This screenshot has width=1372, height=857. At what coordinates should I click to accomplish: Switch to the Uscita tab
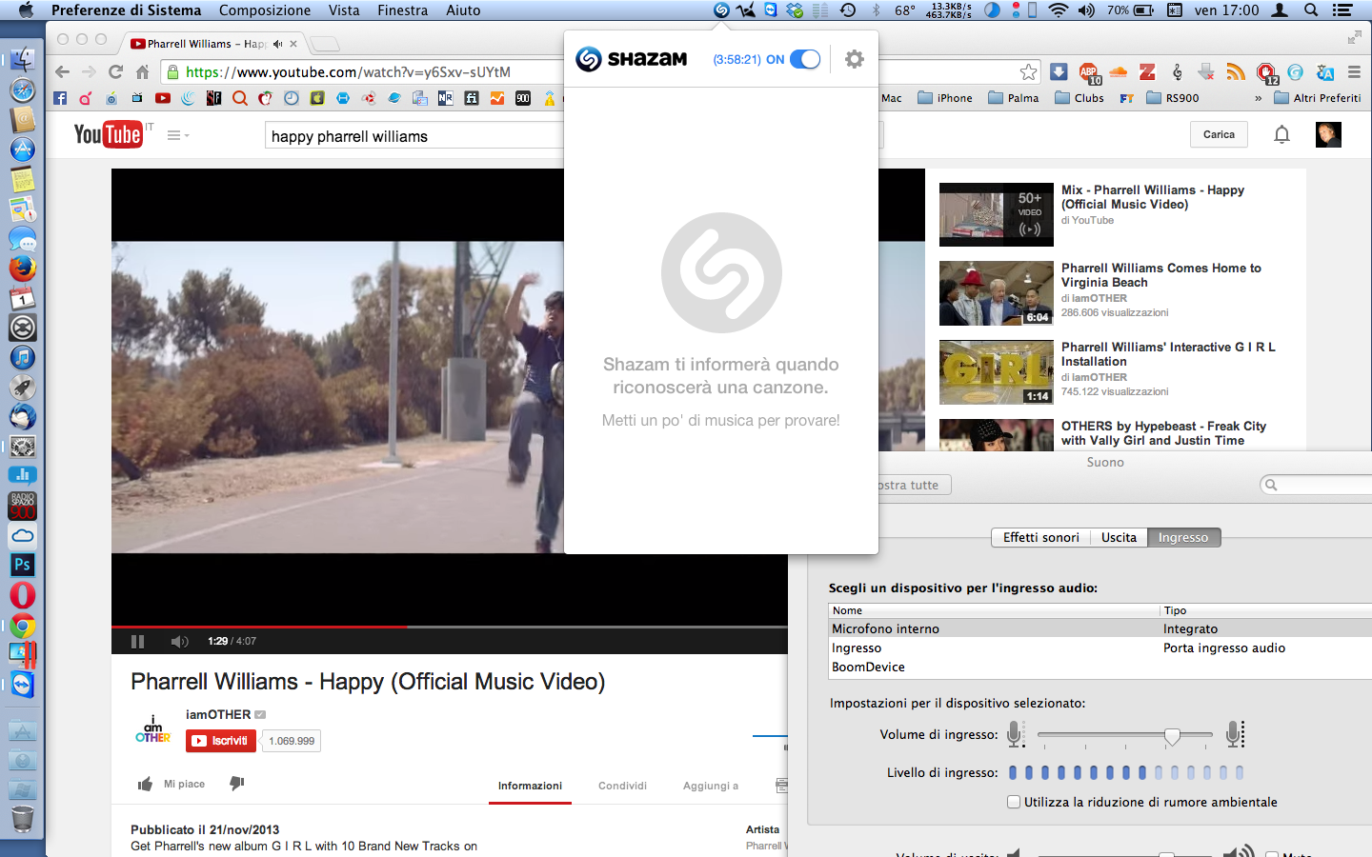1119,537
